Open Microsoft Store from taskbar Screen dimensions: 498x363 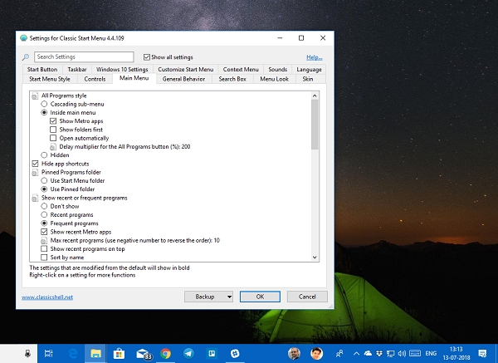119,353
